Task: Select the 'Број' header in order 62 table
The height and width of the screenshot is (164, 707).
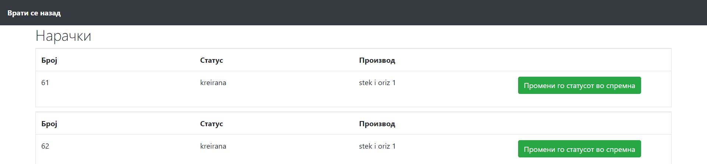Action: [x=49, y=124]
